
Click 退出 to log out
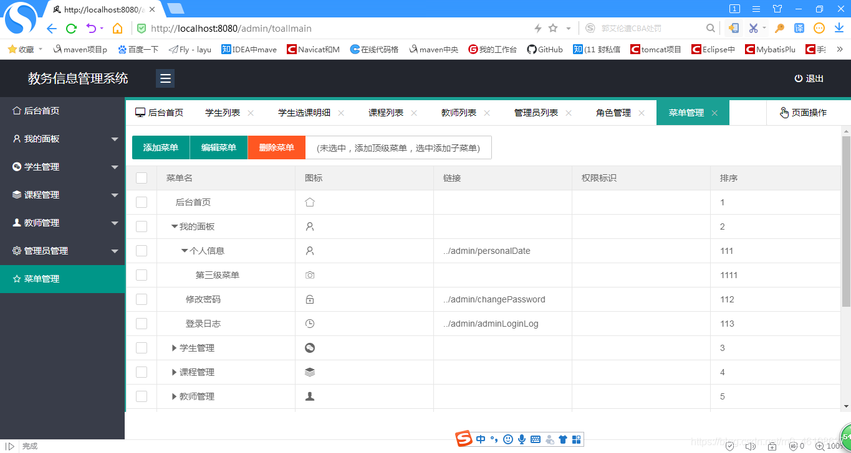pos(809,78)
